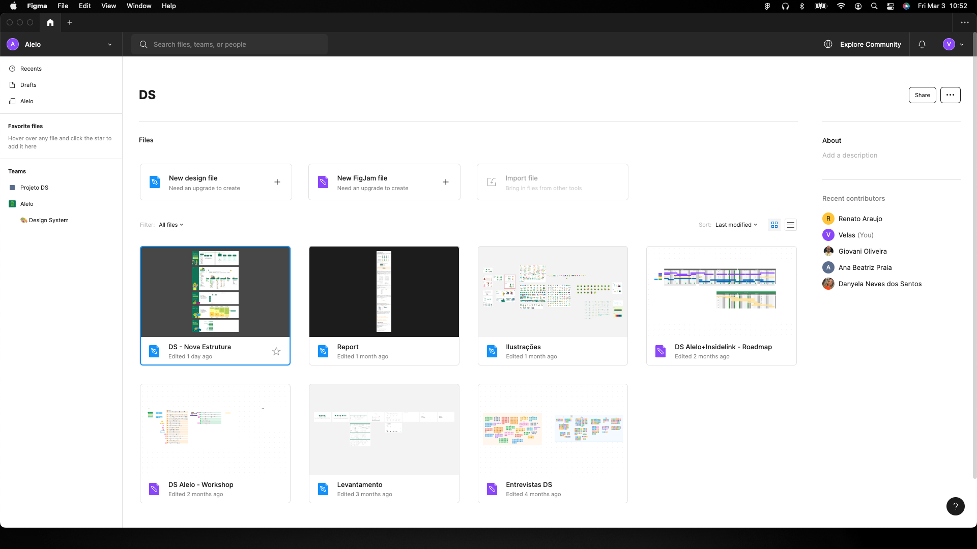Add a new tab with plus icon
Screen dimensions: 977x549
click(x=70, y=22)
